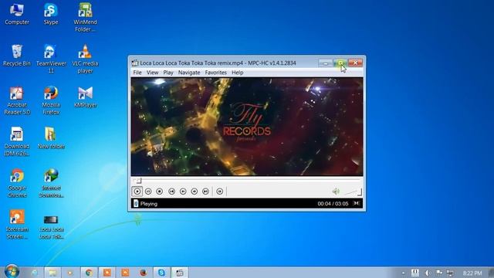Select the Acrobat Reader 5.0 shortcut
This screenshot has height=278, width=494.
coord(17,100)
